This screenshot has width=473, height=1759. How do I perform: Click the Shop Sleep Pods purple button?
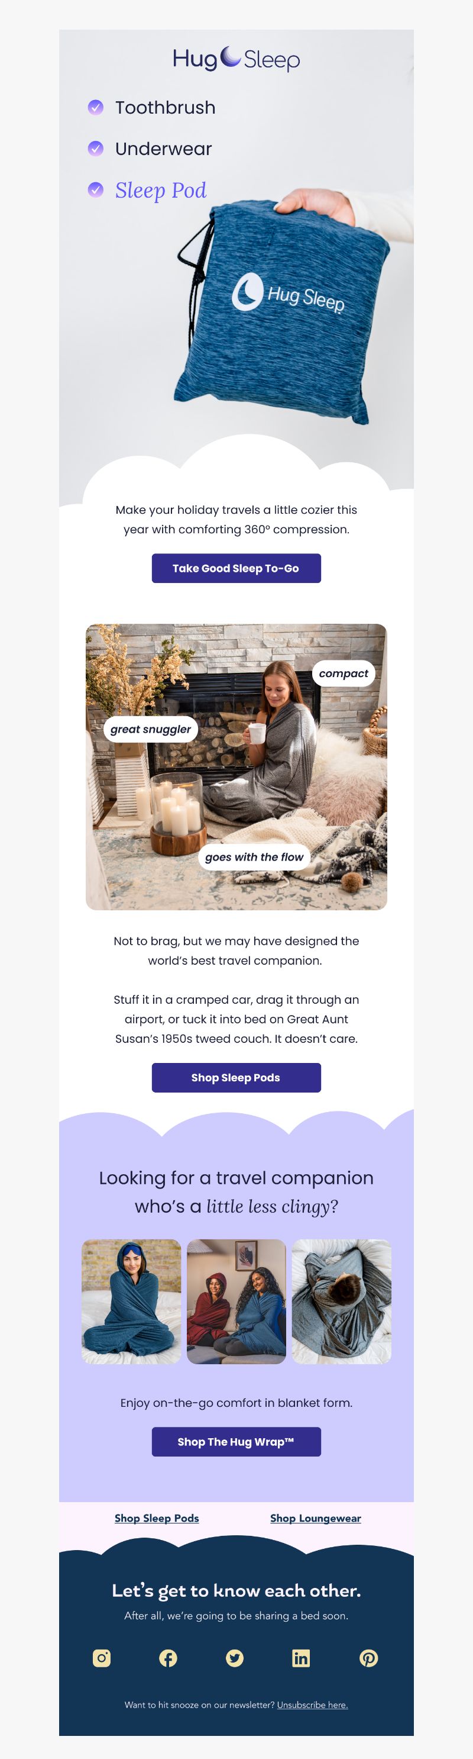[x=236, y=1078]
